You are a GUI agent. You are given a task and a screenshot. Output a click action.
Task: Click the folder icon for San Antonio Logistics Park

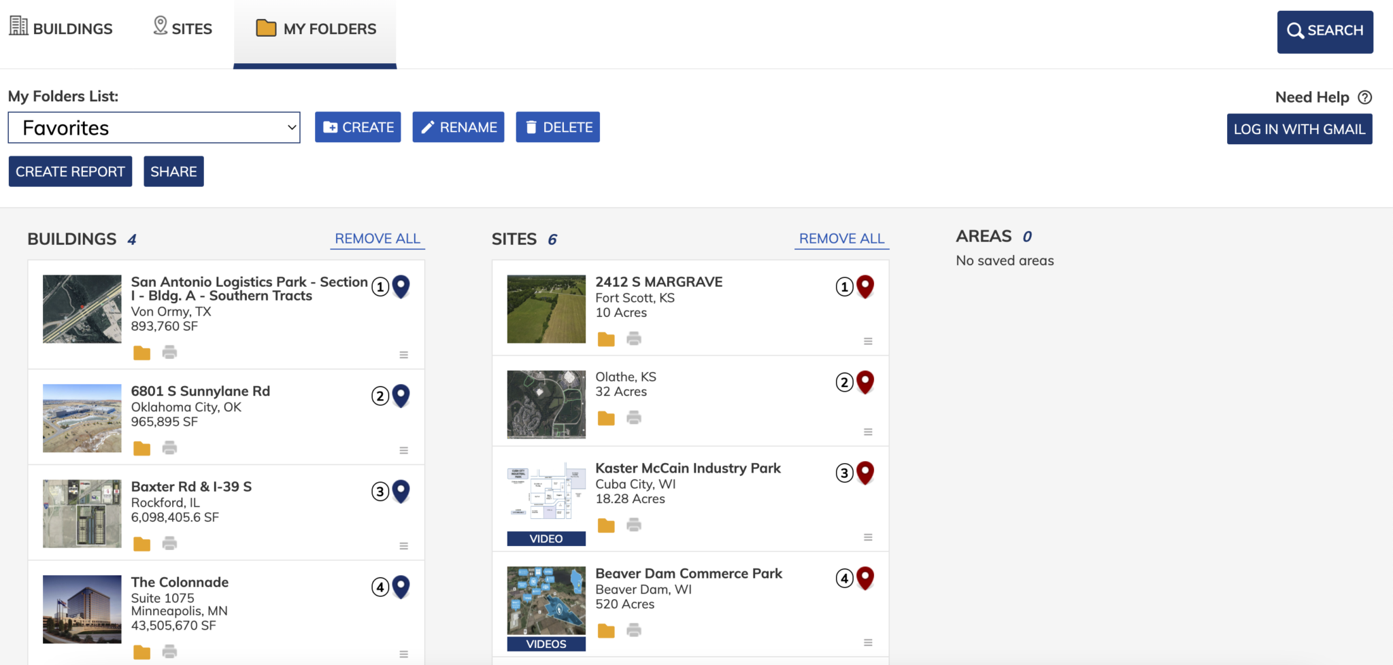click(x=141, y=352)
